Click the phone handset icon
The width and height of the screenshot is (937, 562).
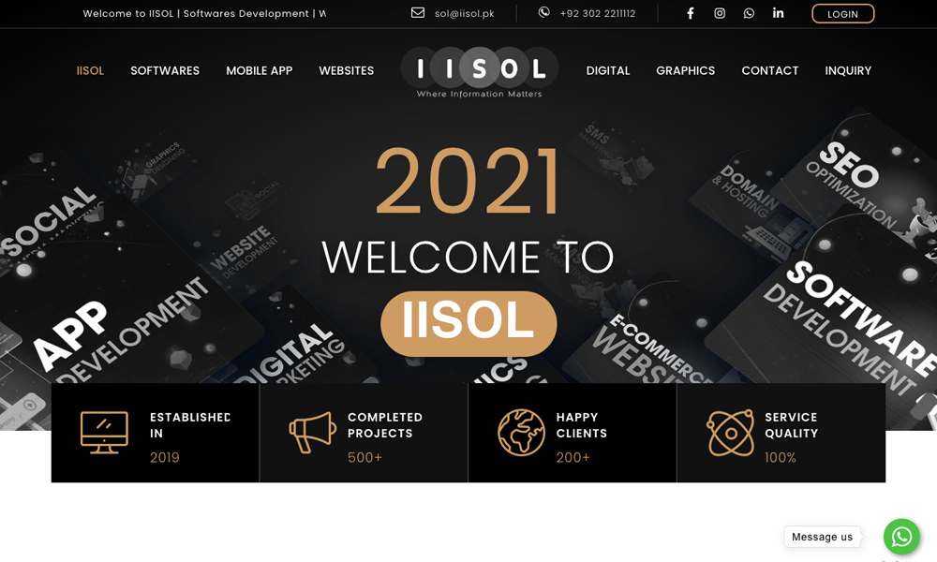point(543,12)
